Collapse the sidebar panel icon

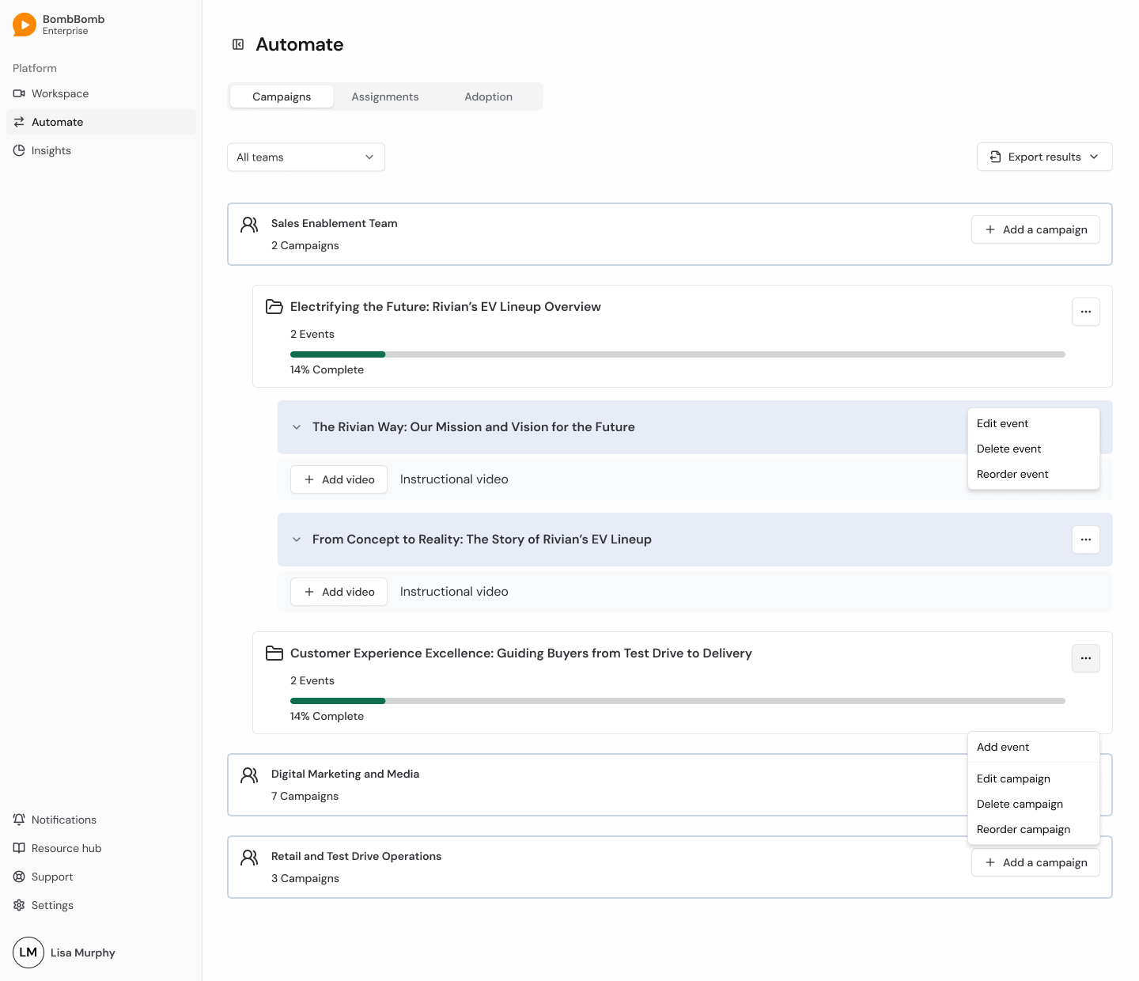(x=238, y=44)
